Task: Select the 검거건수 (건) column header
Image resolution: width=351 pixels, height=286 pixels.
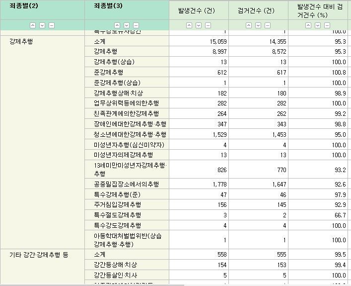Action: point(256,10)
